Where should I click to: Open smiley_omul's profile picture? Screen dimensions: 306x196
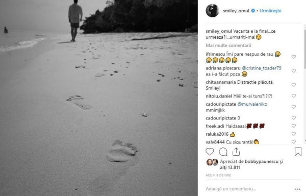(212, 11)
